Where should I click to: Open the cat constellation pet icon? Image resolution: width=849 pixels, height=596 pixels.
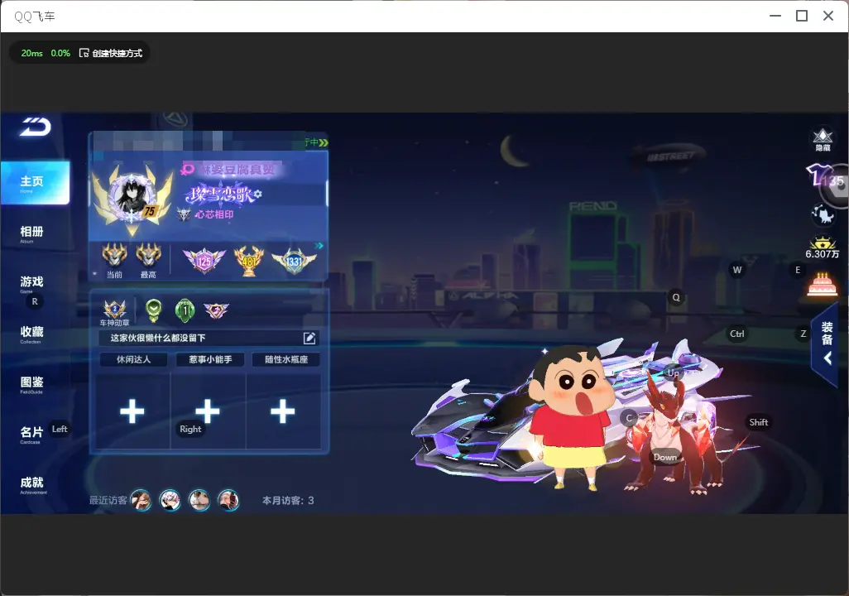click(x=823, y=214)
